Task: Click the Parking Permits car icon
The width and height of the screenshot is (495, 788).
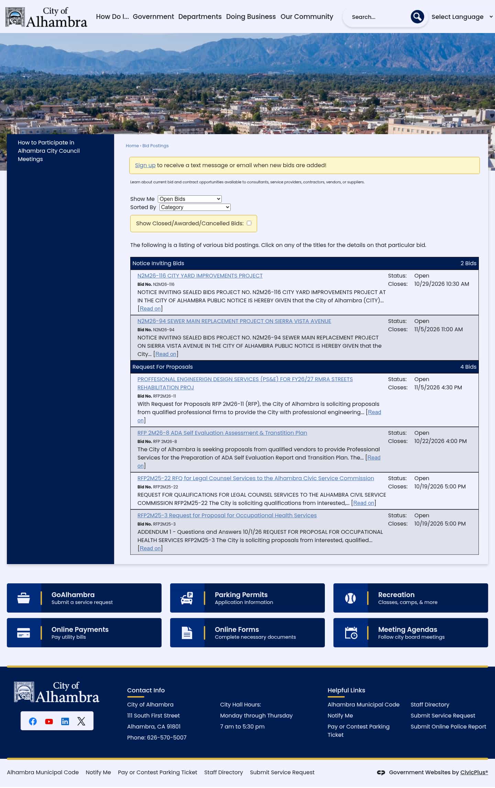Action: point(187,598)
